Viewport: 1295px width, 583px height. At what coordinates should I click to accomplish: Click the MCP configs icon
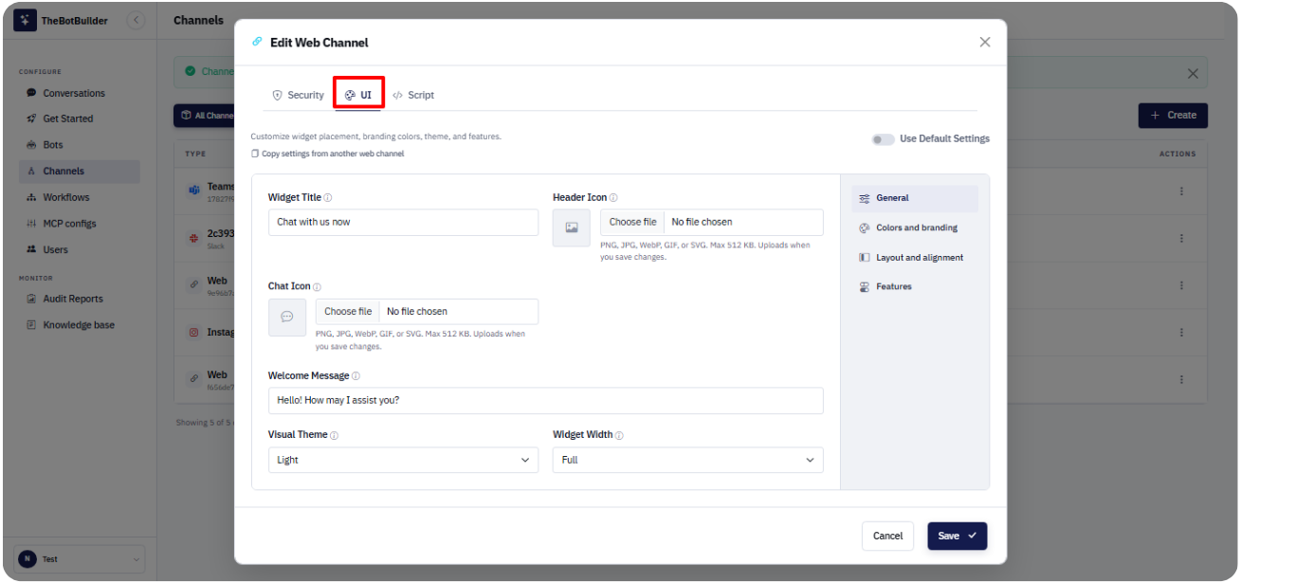31,224
